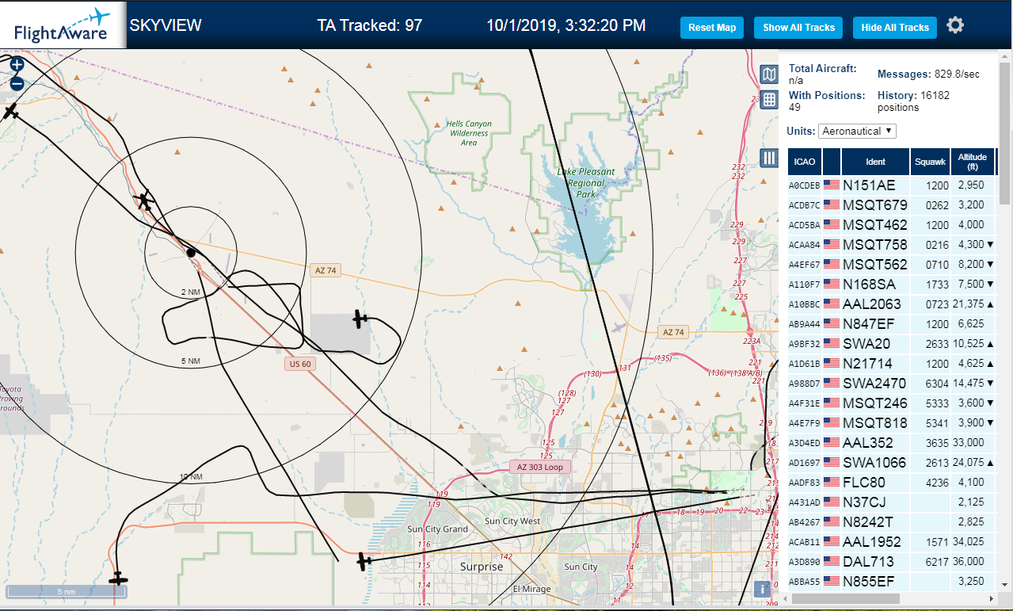Image resolution: width=1013 pixels, height=611 pixels.
Task: Select the SWA2470 aircraft row
Action: (892, 383)
